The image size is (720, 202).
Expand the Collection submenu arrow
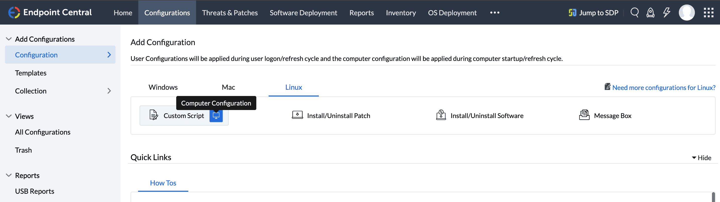point(109,91)
